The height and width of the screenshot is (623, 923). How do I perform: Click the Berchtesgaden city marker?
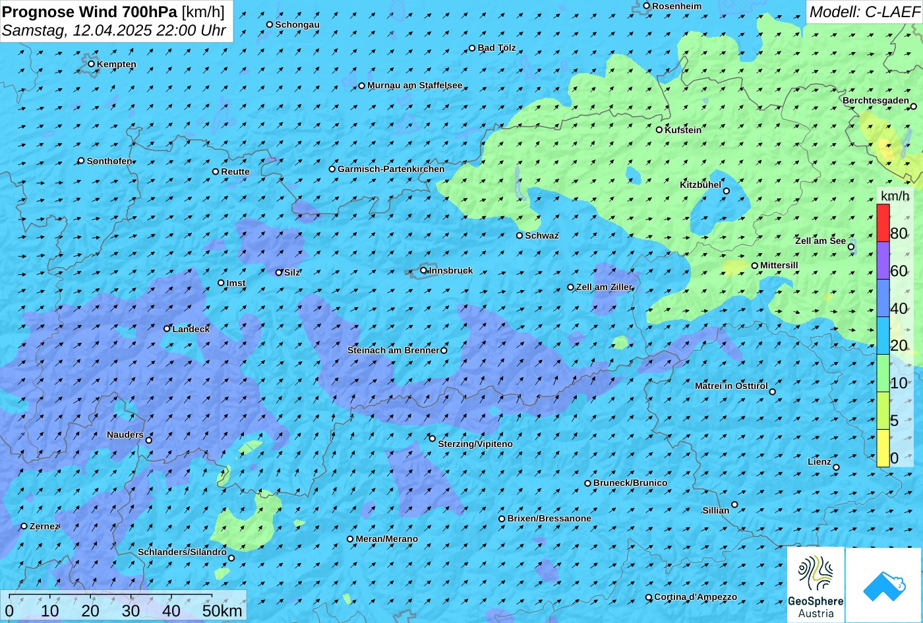tap(914, 106)
